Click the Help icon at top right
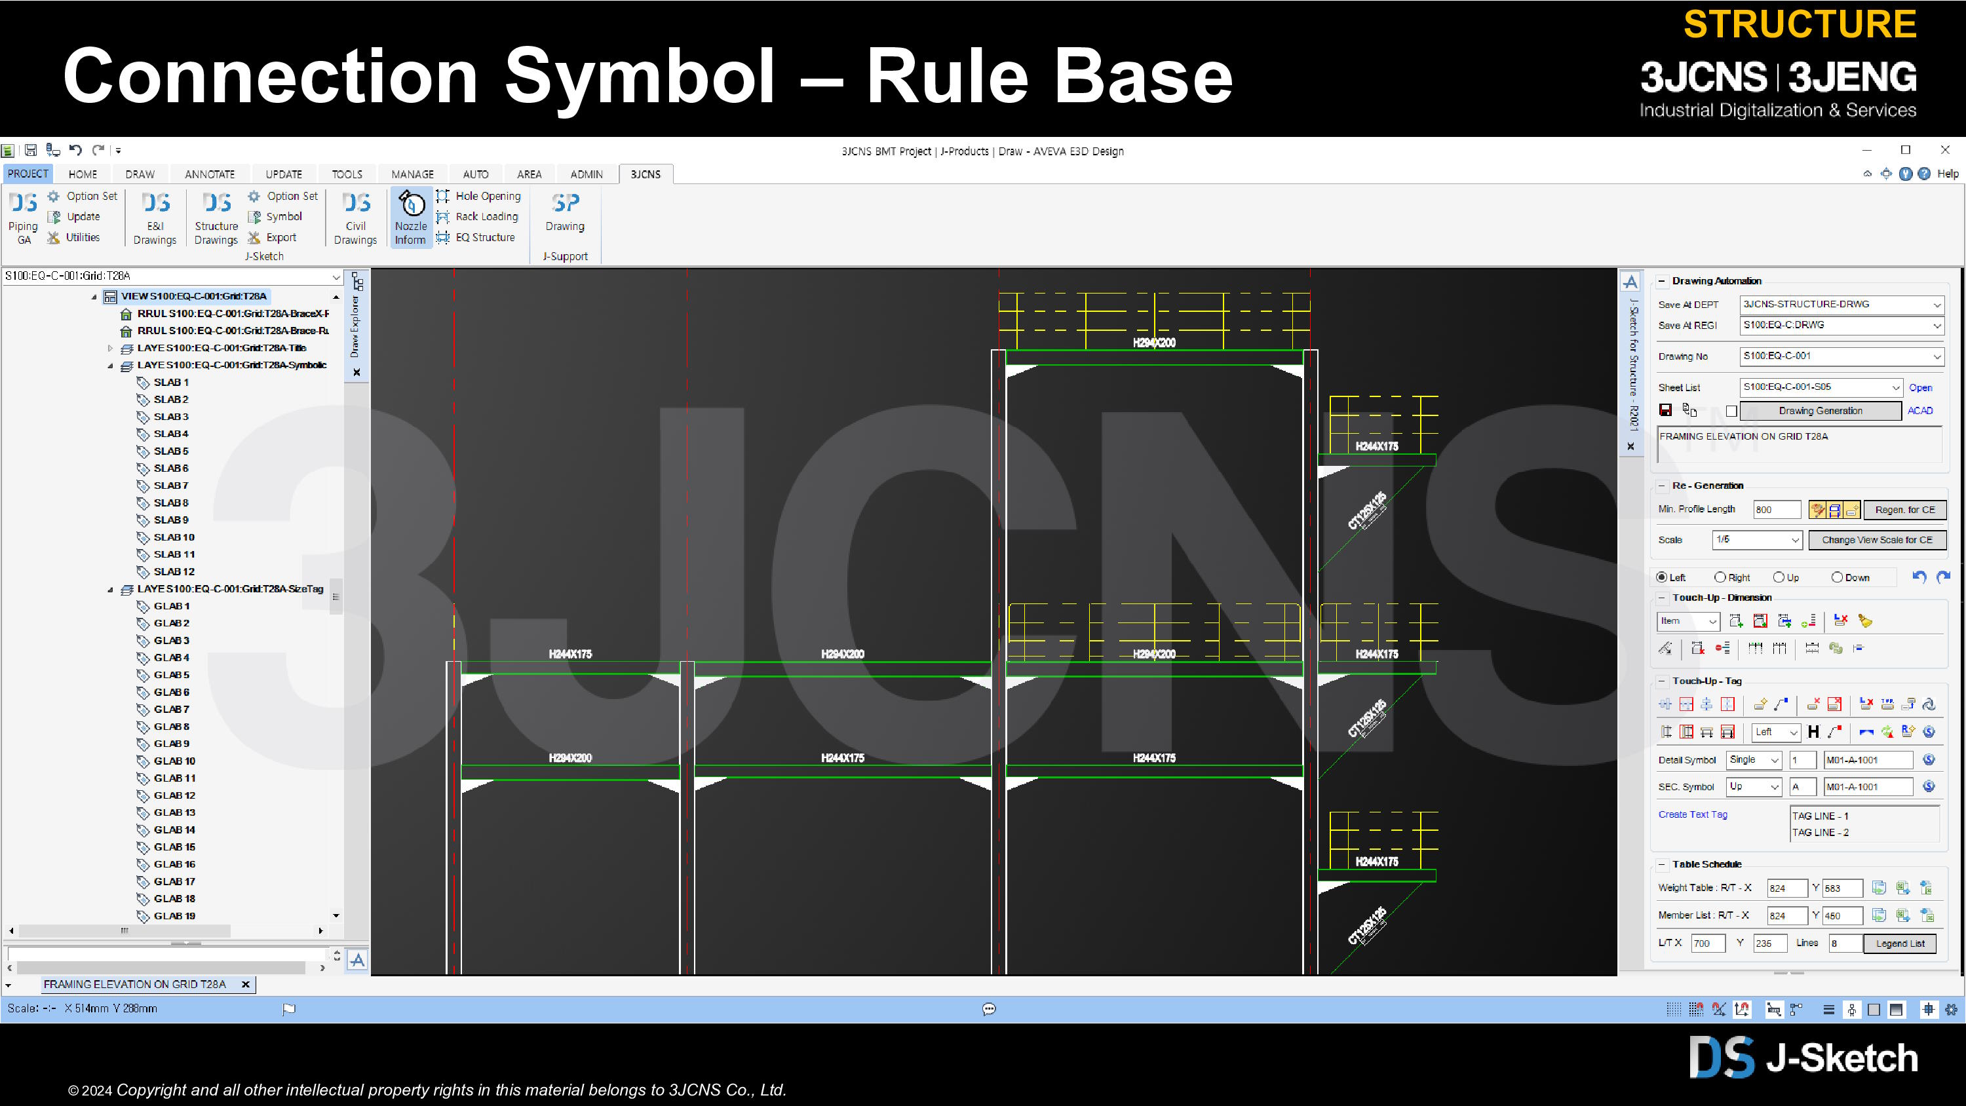The width and height of the screenshot is (1966, 1106). (x=1924, y=174)
